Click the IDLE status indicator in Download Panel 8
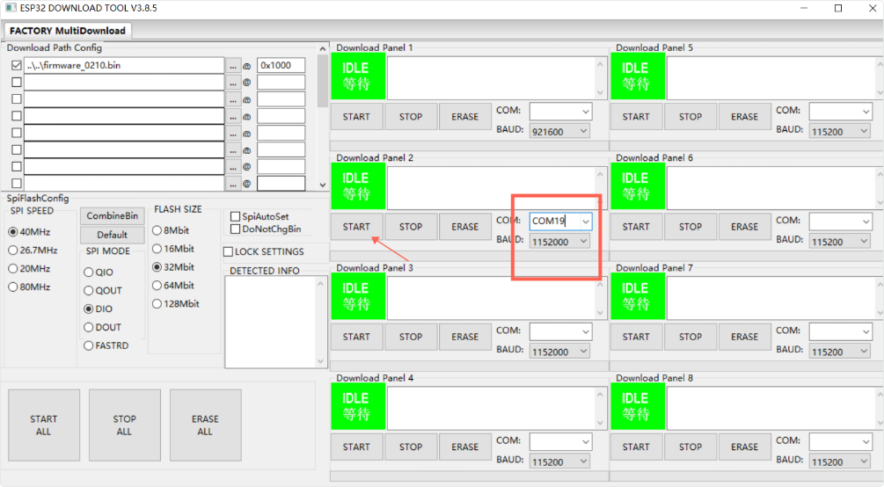Viewport: 884px width, 487px height. [x=638, y=406]
